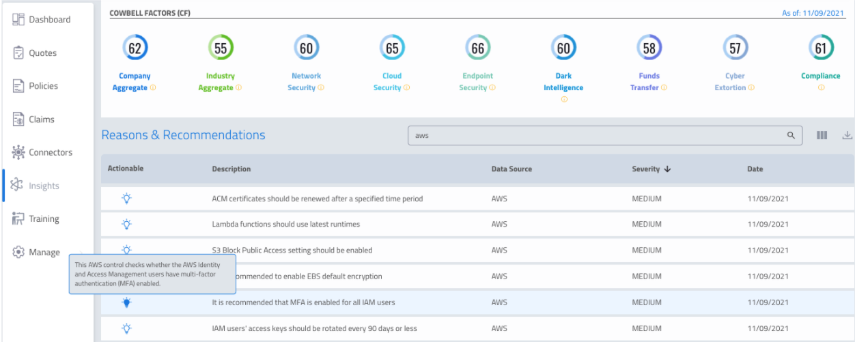This screenshot has width=855, height=342.
Task: Select the EBS default encryption description
Action: (309, 276)
